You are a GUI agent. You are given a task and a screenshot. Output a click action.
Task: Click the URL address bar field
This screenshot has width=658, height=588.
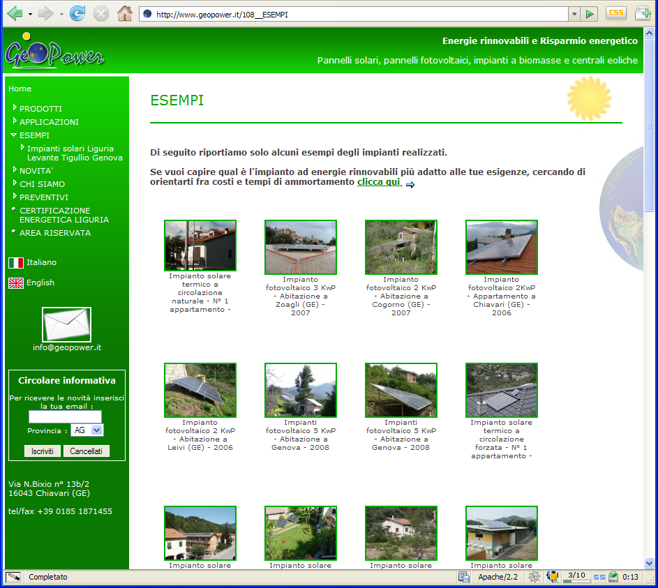(x=354, y=14)
